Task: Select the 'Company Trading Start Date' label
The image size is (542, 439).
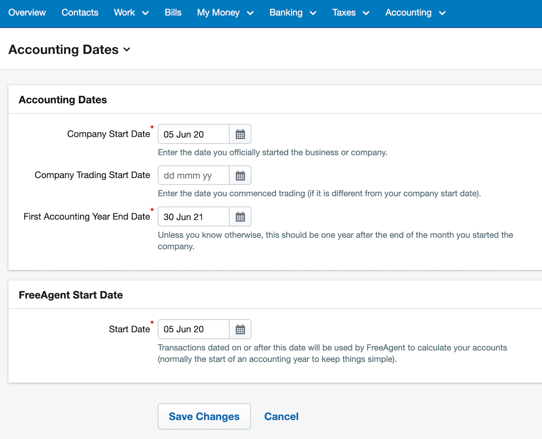Action: tap(92, 175)
